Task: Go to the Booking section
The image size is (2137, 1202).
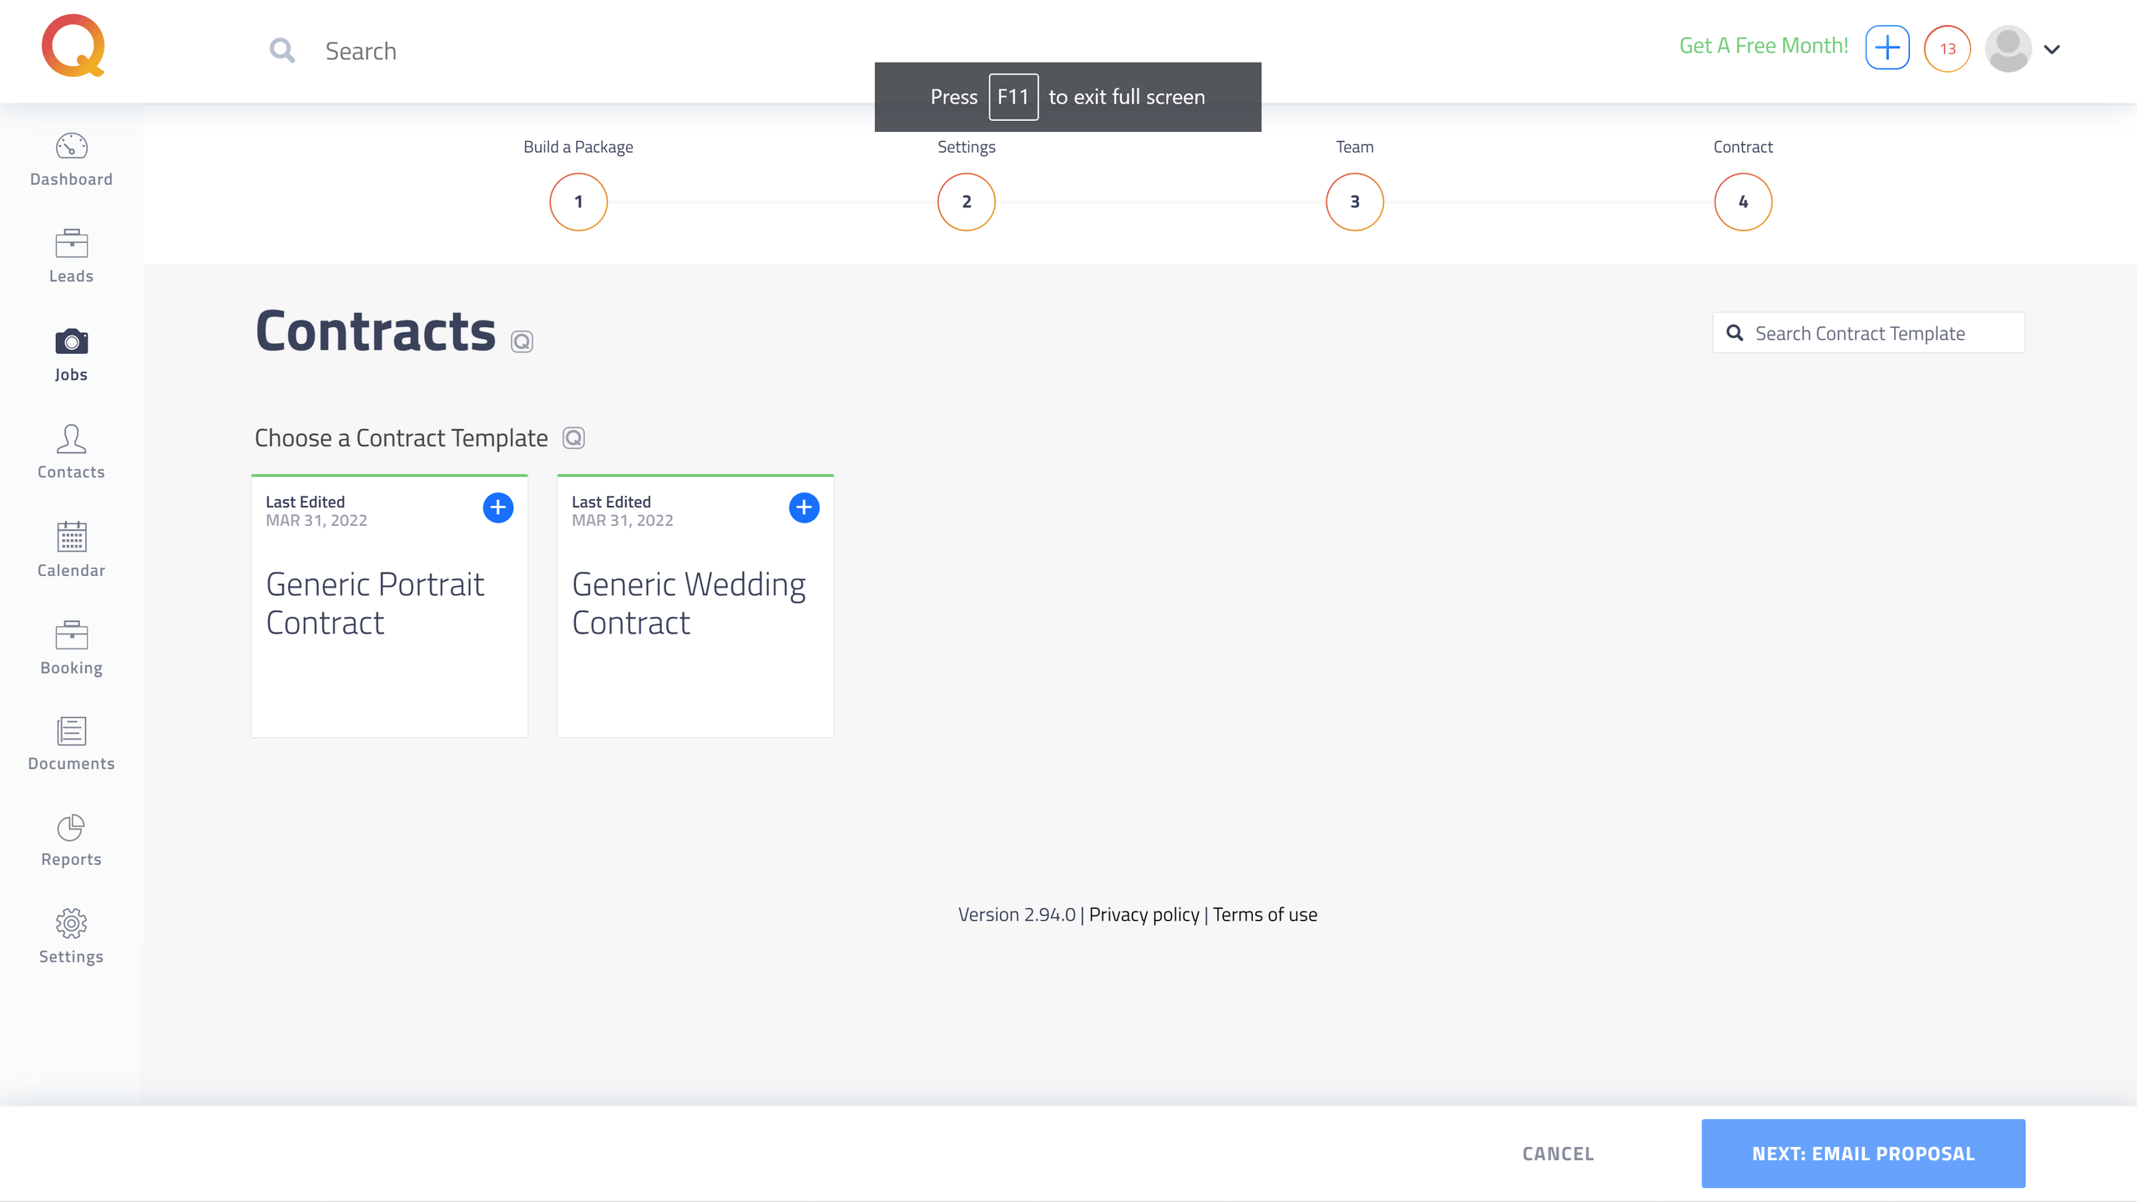Action: pos(71,649)
